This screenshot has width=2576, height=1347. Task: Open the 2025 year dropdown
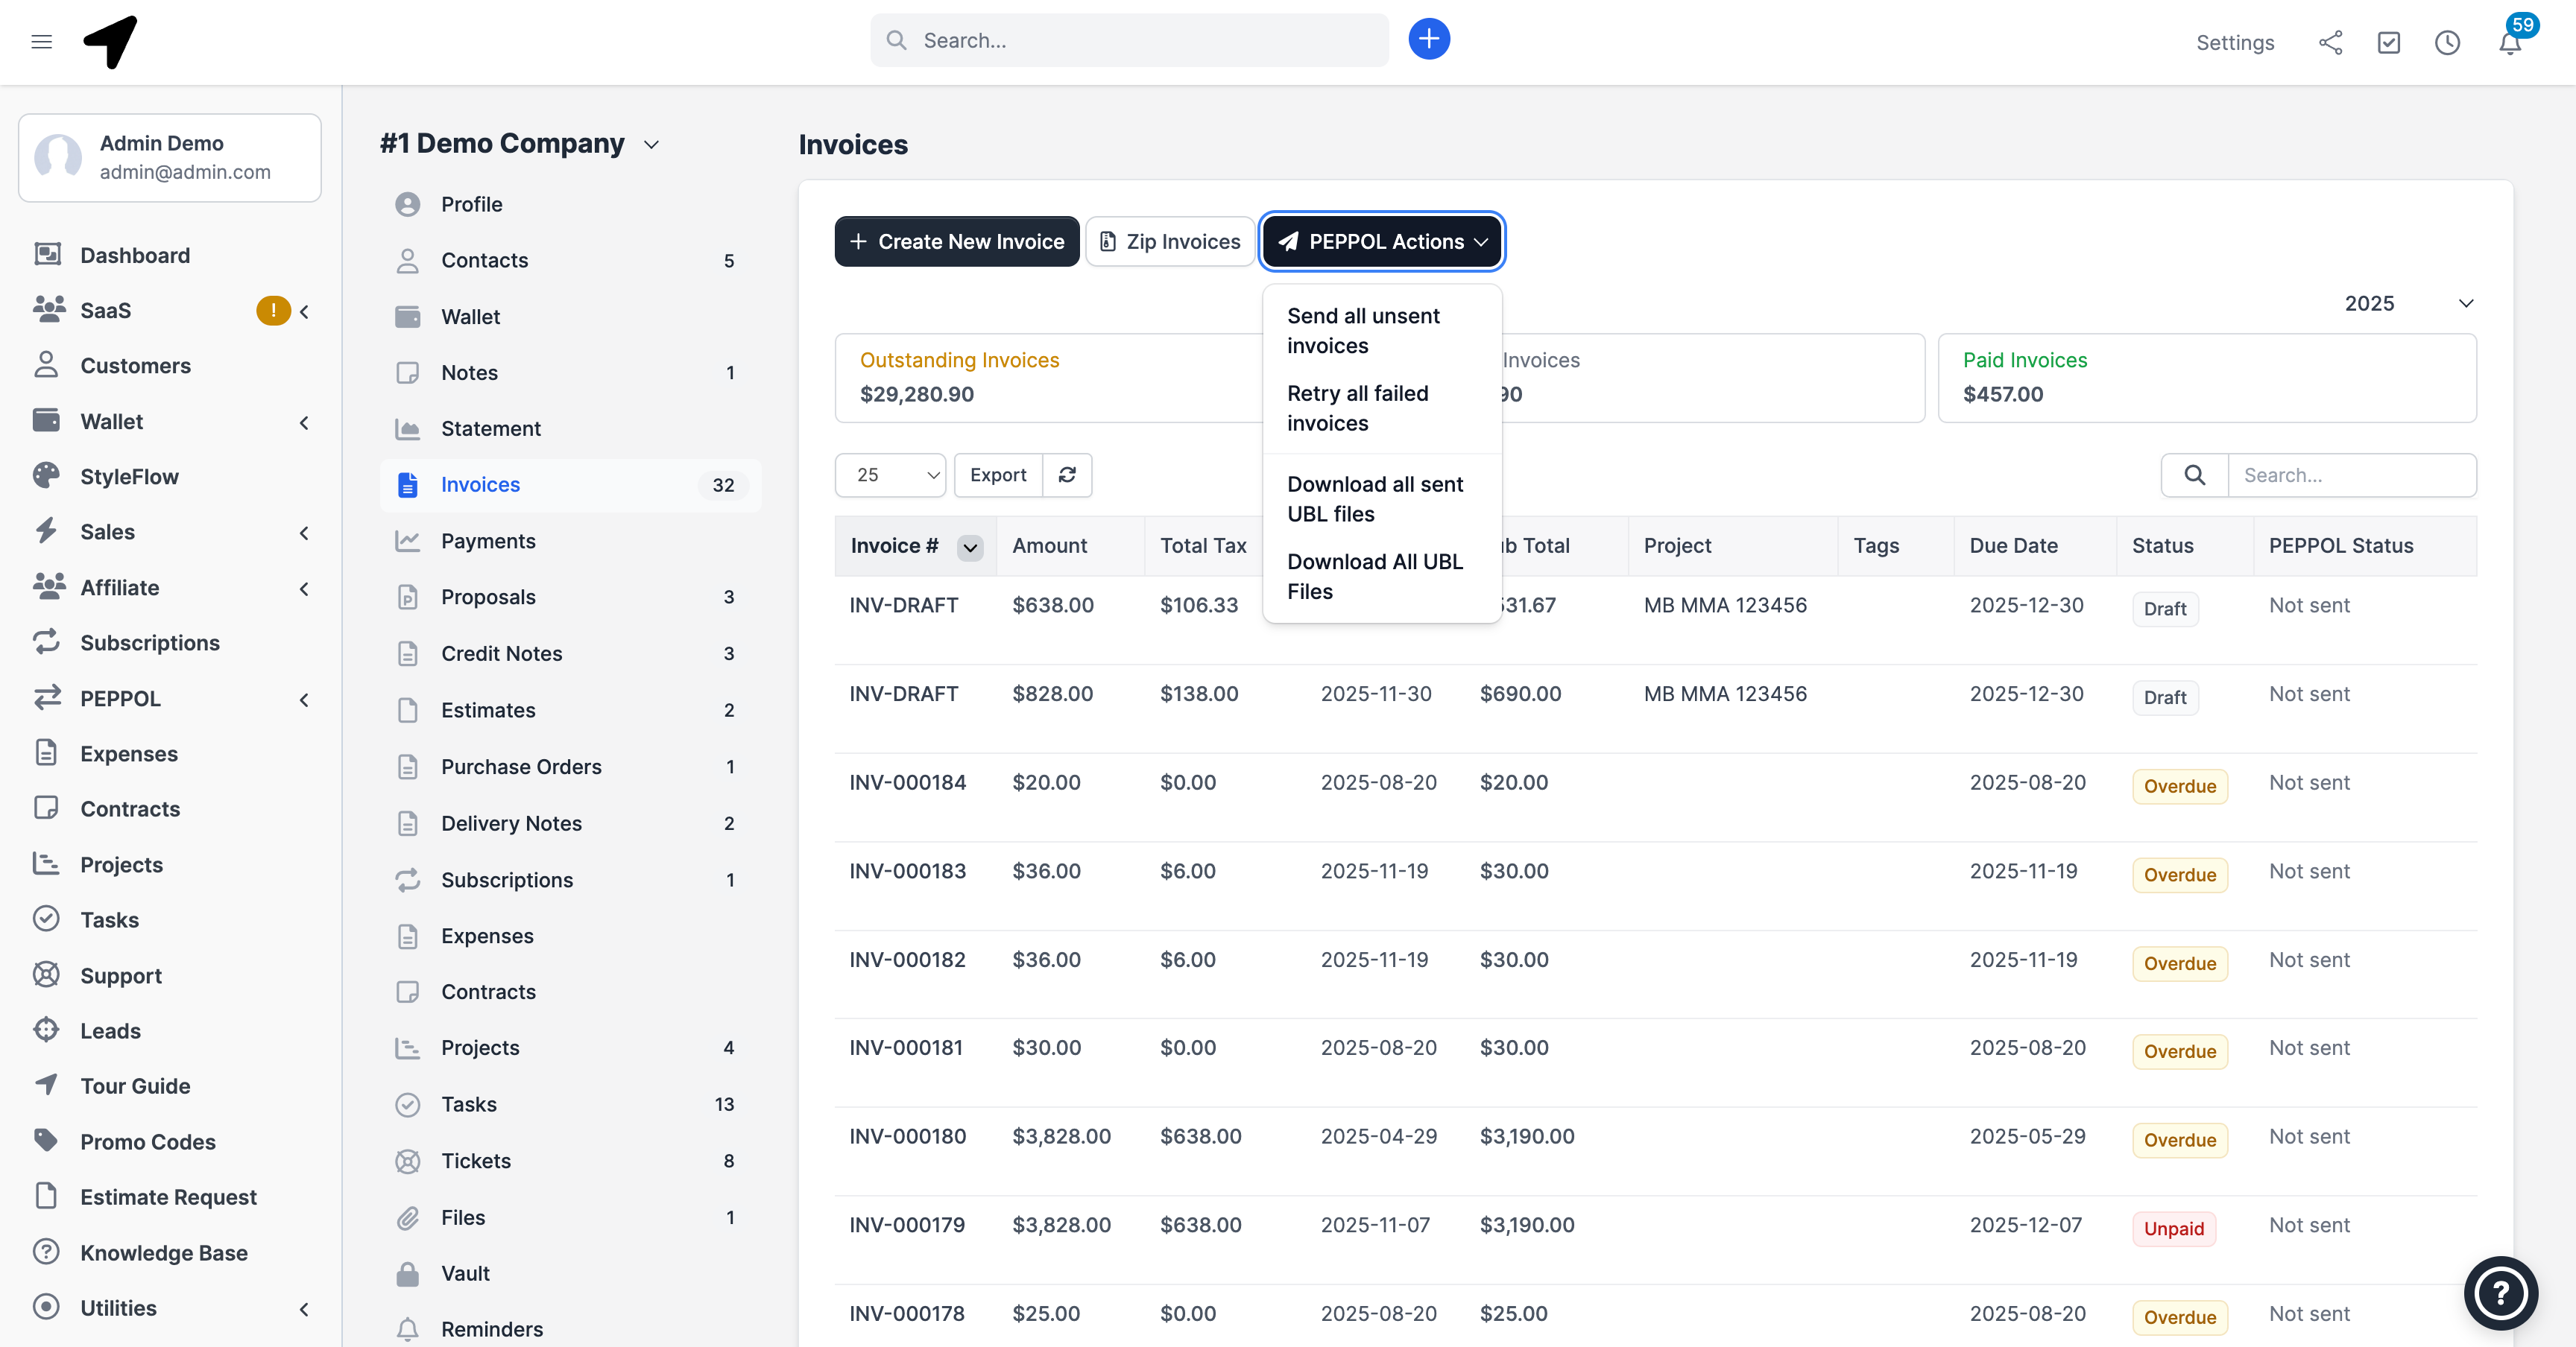(x=2408, y=302)
